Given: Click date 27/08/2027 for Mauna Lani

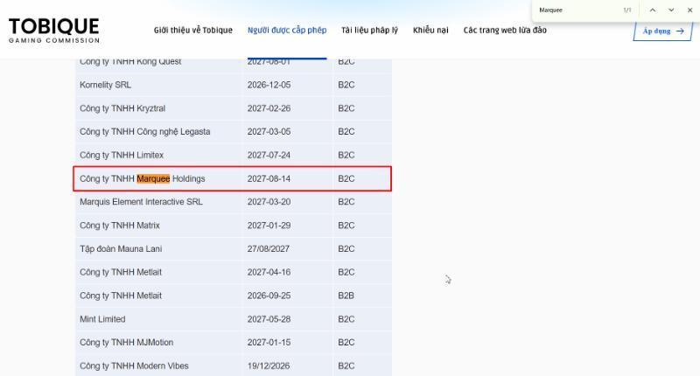Looking at the screenshot, I should [x=269, y=249].
